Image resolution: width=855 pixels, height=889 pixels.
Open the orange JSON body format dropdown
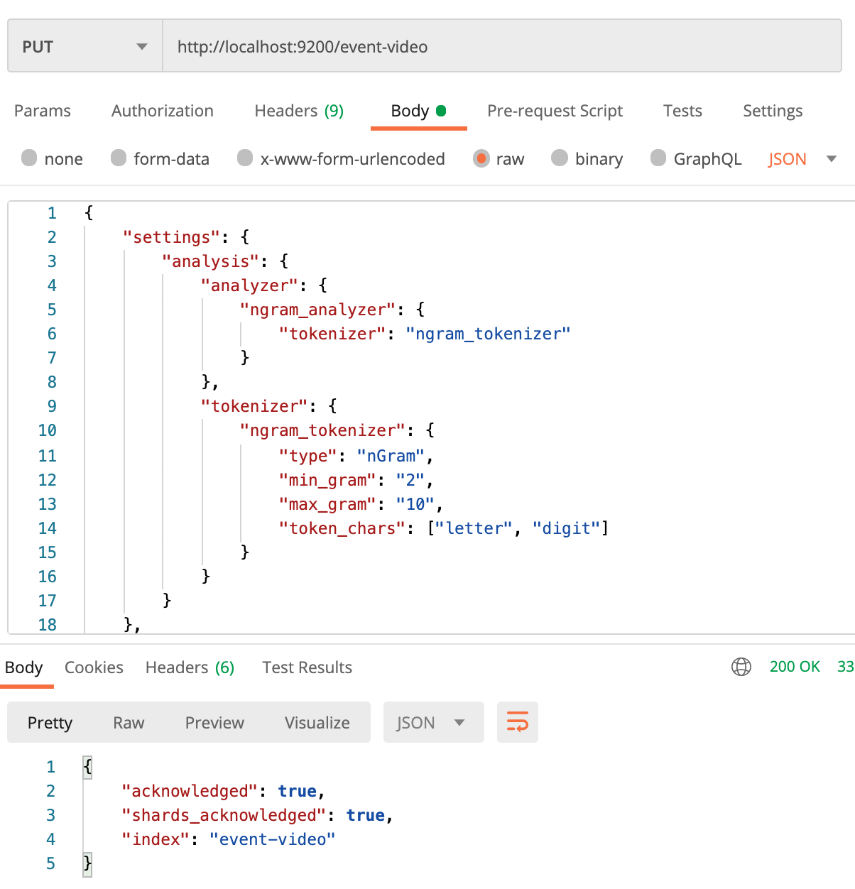click(802, 159)
